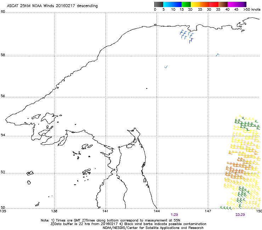Click the ">50 knots" legend label
The image size is (262, 230).
pos(252,10)
